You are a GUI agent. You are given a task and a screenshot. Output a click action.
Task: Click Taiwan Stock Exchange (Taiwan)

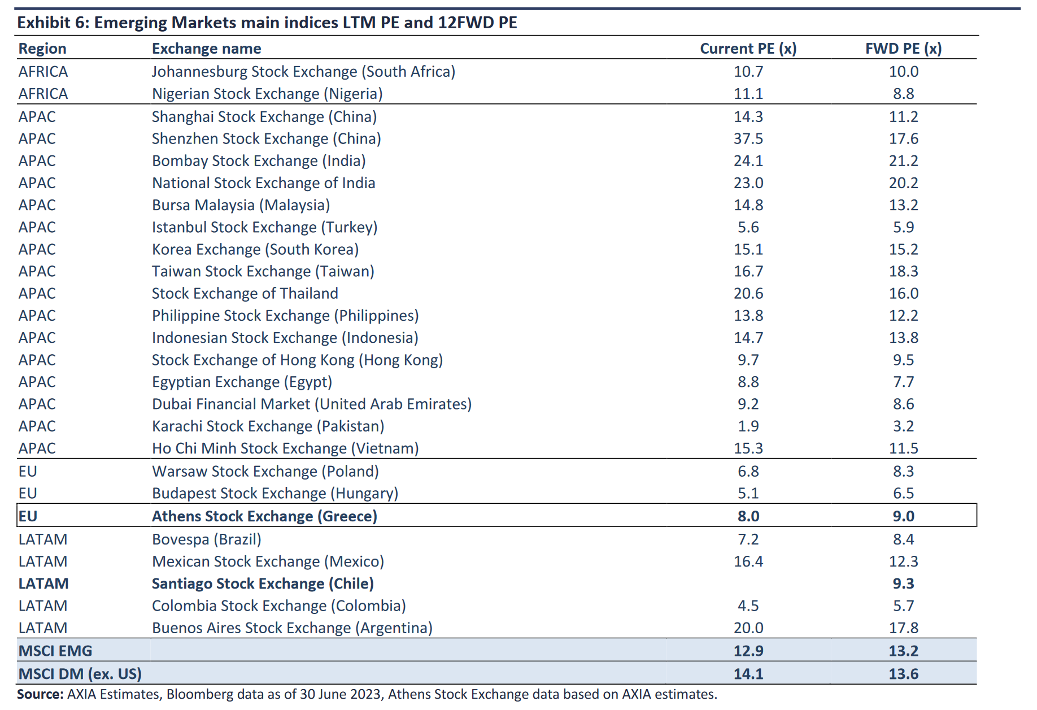pos(263,271)
